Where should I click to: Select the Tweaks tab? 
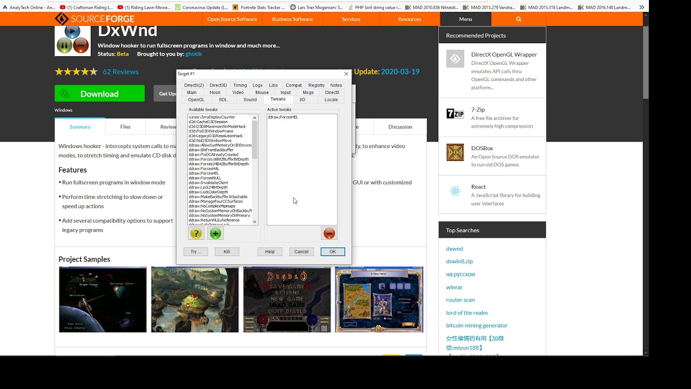278,99
